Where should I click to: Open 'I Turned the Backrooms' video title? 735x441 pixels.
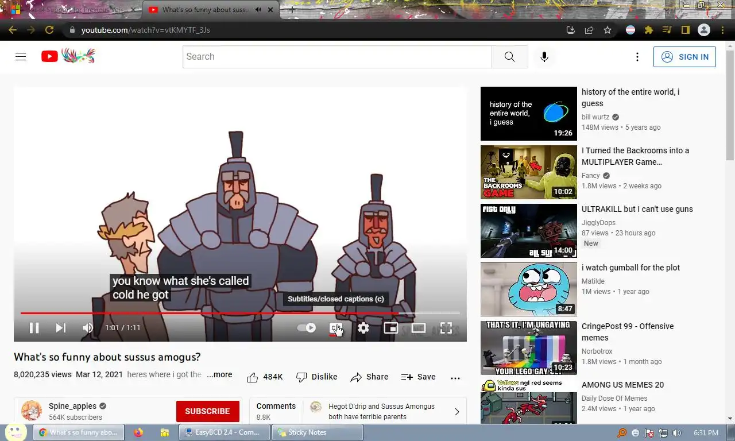(635, 156)
